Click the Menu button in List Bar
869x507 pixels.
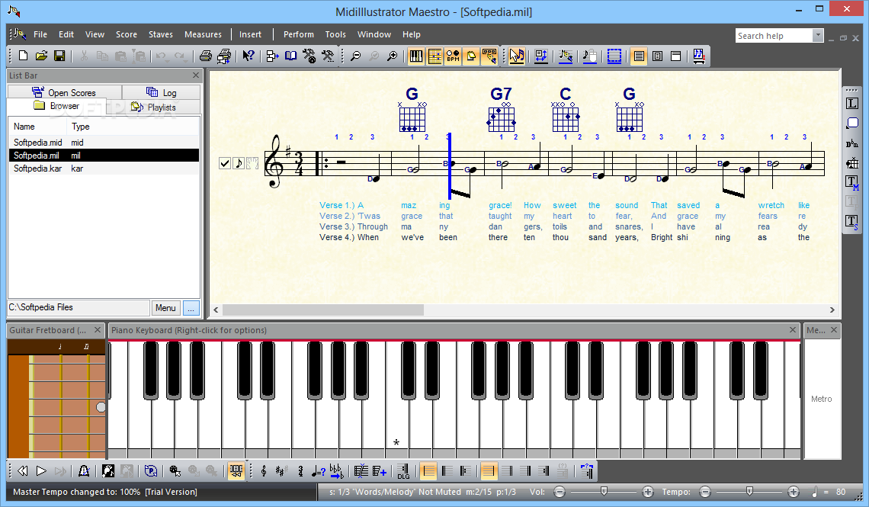(x=165, y=308)
